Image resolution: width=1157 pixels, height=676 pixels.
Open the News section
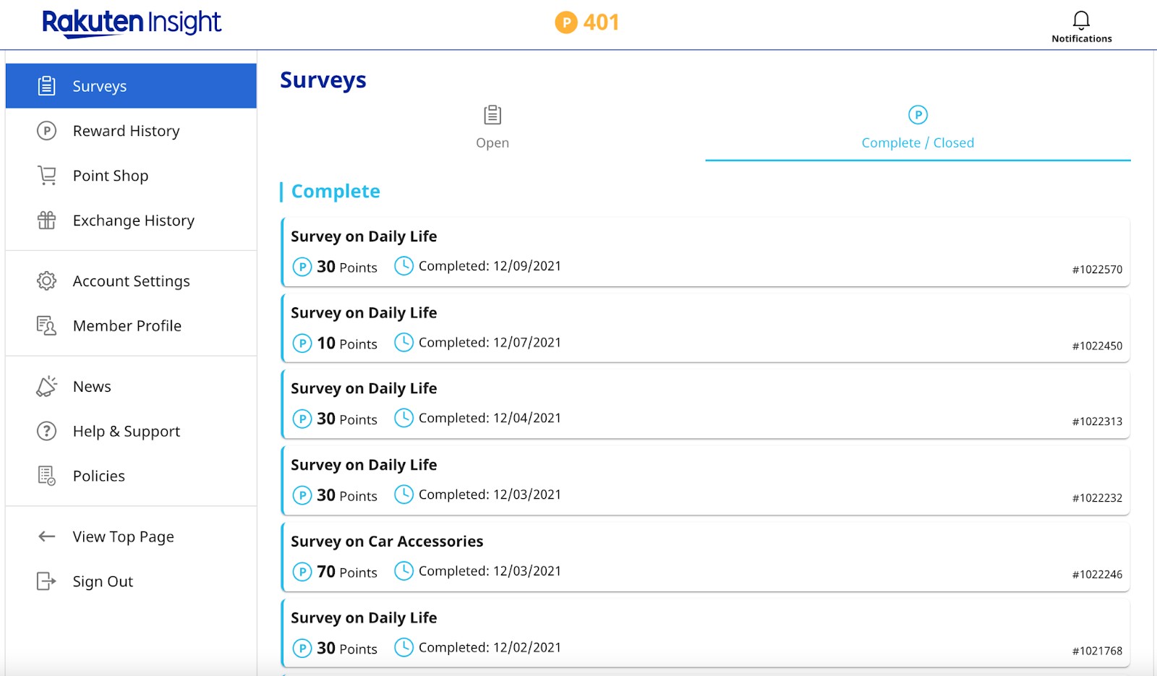tap(131, 387)
